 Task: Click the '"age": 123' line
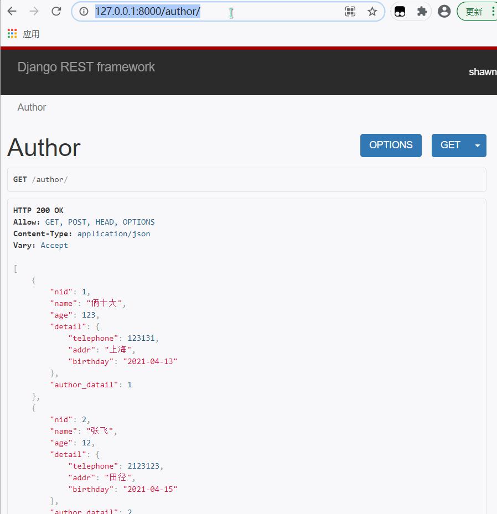pos(74,315)
